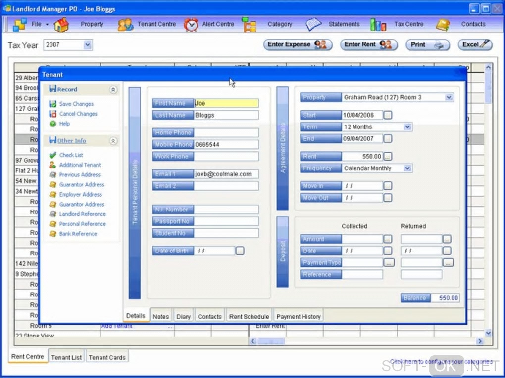
Task: Switch to the Payment History tab
Action: tap(299, 317)
